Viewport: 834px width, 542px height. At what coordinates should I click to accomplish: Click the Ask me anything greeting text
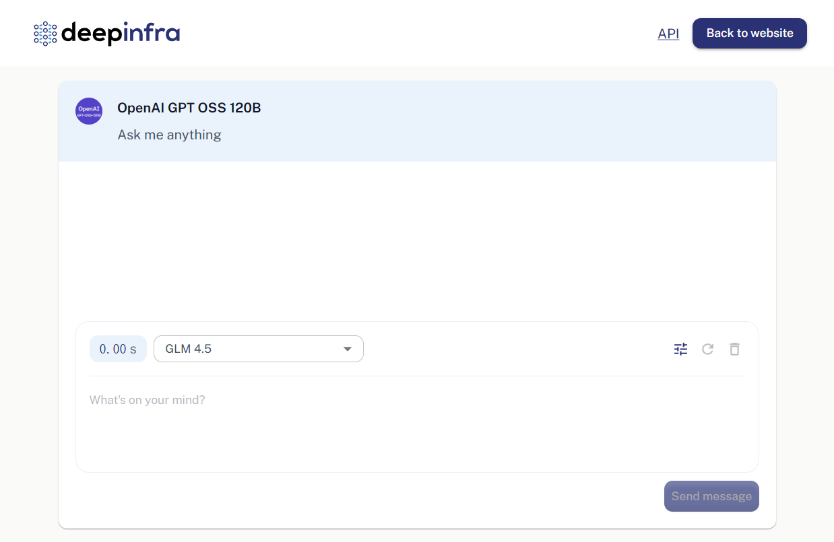(169, 135)
